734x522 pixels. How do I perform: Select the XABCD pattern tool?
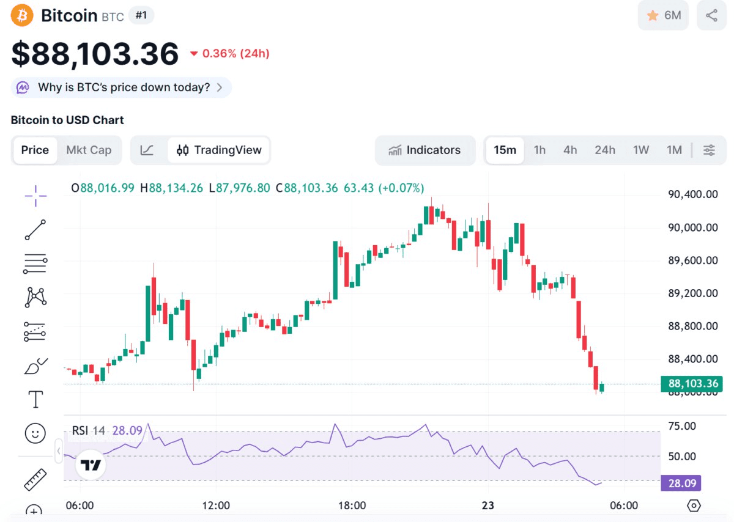[x=35, y=297]
